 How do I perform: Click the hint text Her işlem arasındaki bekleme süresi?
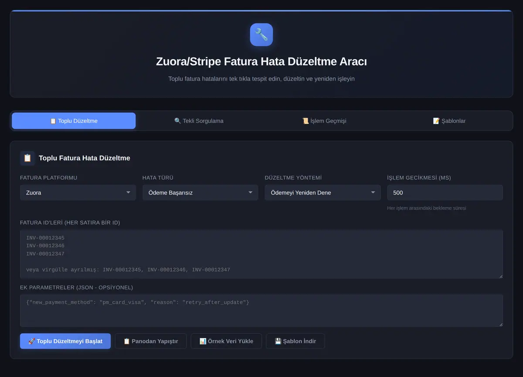tap(427, 208)
